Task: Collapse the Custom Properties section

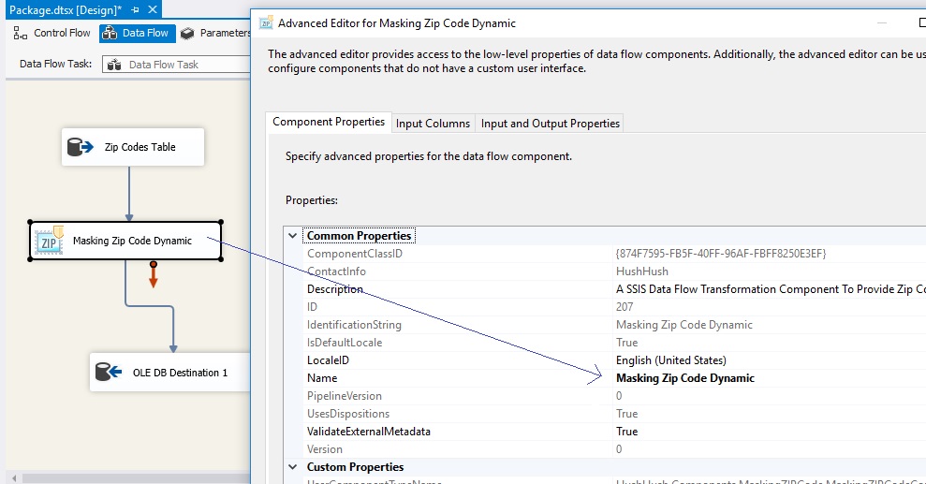Action: [292, 467]
